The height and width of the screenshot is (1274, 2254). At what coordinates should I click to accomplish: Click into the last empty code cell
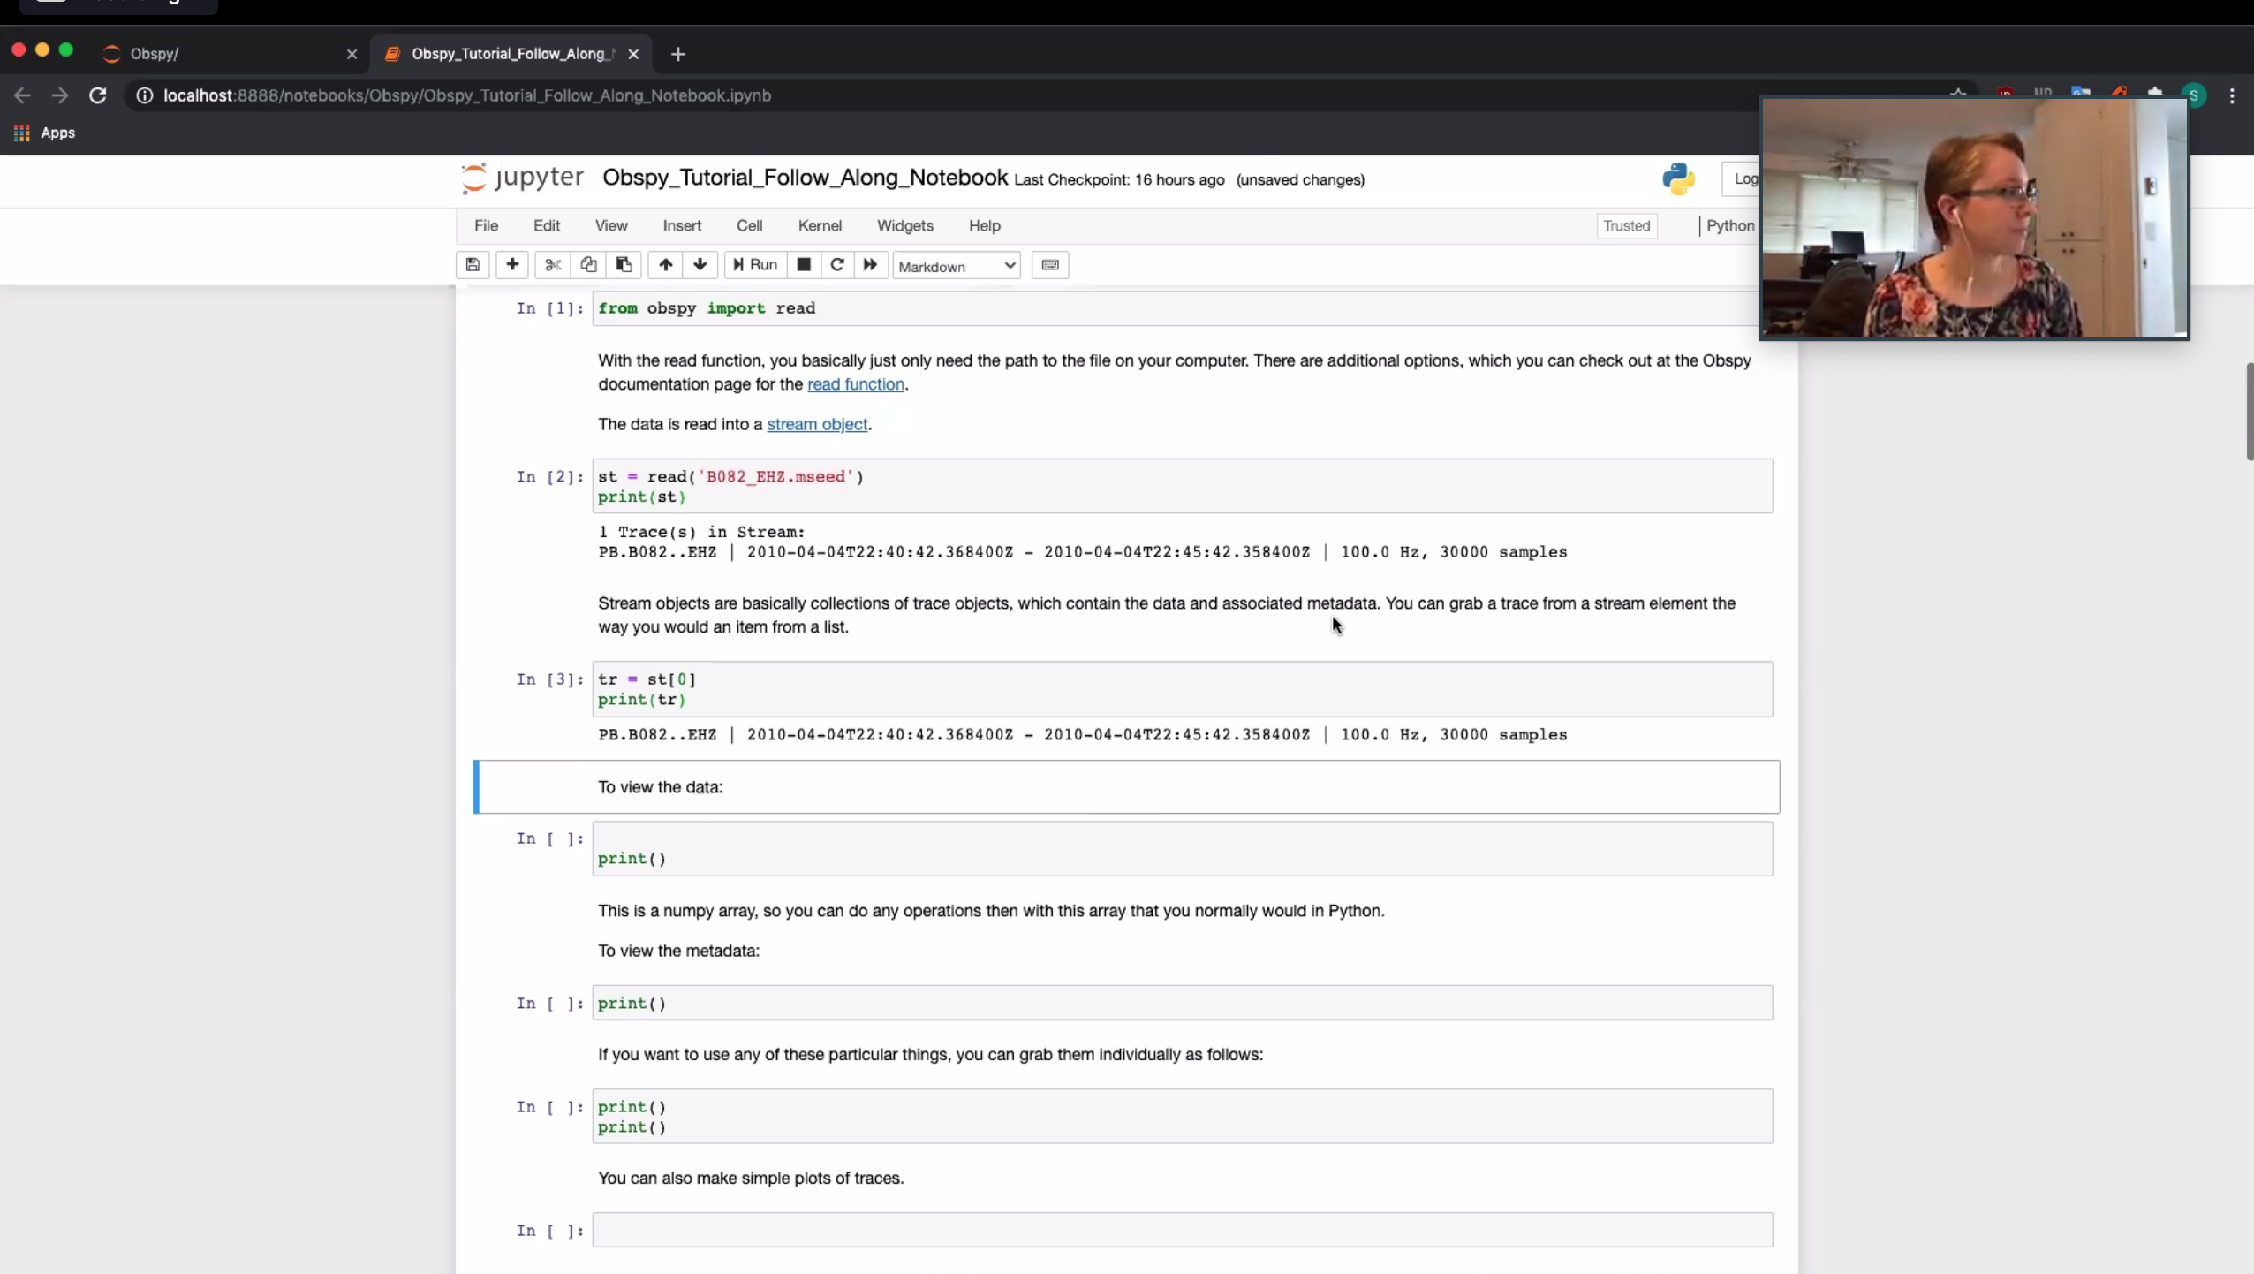pyautogui.click(x=1182, y=1230)
